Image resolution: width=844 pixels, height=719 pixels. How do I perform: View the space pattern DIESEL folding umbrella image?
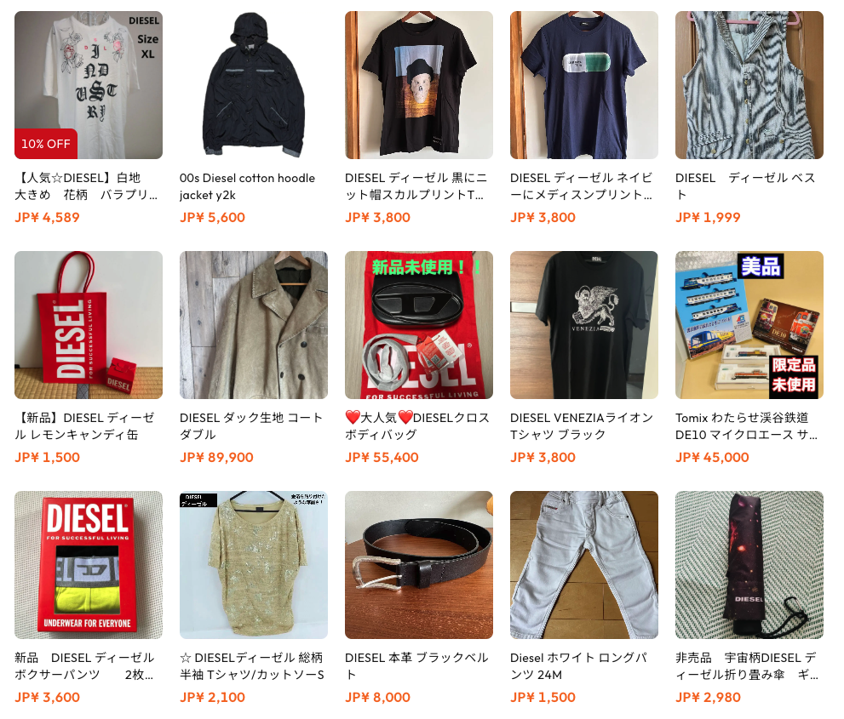point(749,565)
